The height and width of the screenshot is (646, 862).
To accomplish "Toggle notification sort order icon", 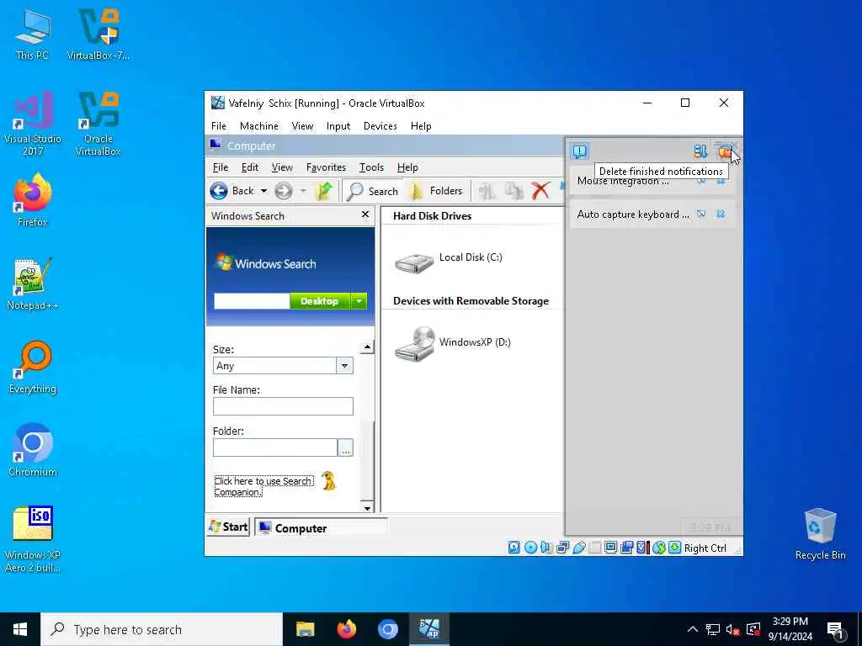I will 700,151.
